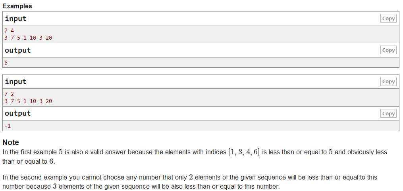
Task: Copy the second example output
Action: tap(388, 114)
